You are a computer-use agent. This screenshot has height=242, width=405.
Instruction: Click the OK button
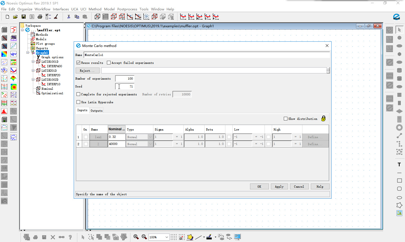click(x=259, y=187)
